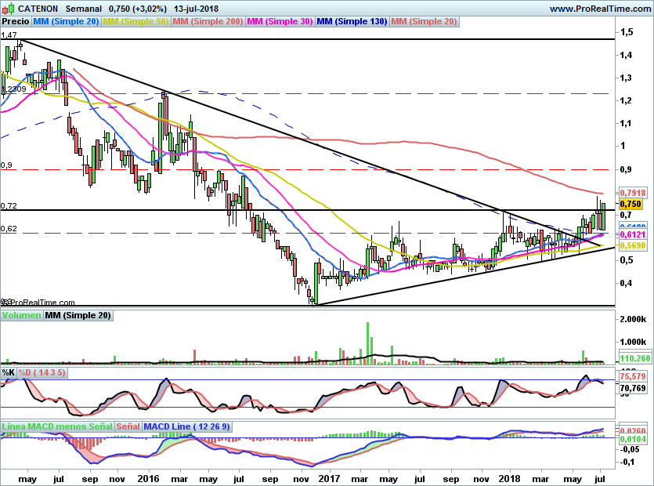Select the blue MM (Simple 20) label
Viewport: 654px width, 486px height.
click(x=67, y=22)
